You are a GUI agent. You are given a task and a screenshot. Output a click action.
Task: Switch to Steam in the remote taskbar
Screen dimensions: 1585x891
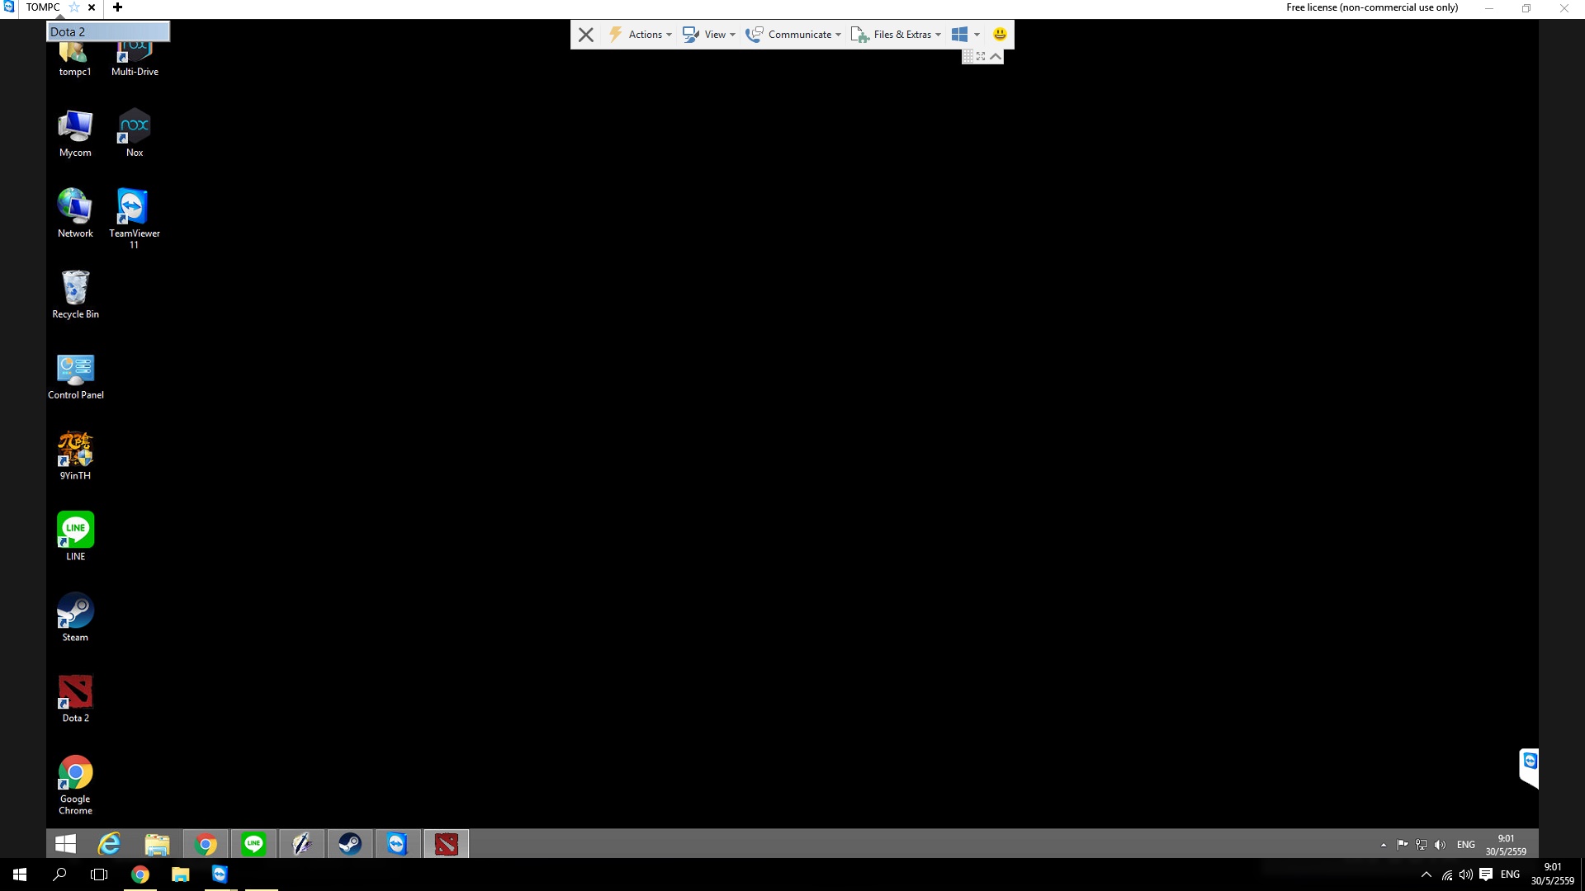[350, 844]
